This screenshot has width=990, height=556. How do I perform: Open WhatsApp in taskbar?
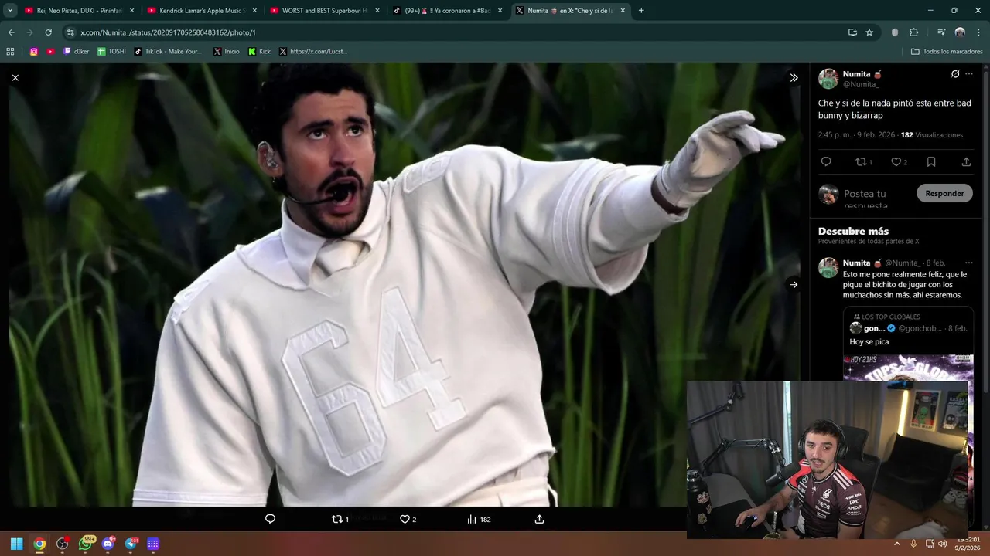(85, 544)
